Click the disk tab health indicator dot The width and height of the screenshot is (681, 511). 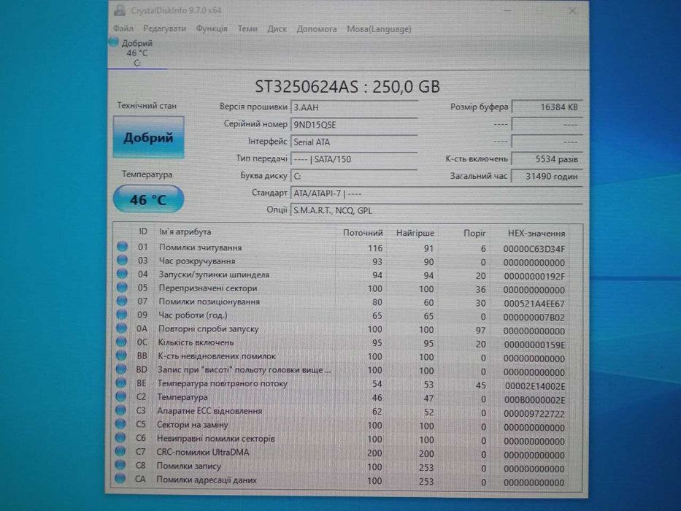[113, 42]
